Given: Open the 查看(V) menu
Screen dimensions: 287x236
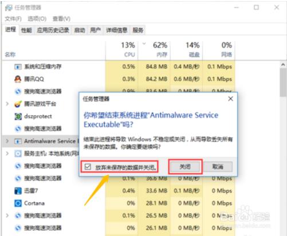Looking at the screenshot, I should click(61, 19).
